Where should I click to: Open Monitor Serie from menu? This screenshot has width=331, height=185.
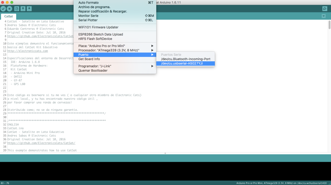coord(115,16)
